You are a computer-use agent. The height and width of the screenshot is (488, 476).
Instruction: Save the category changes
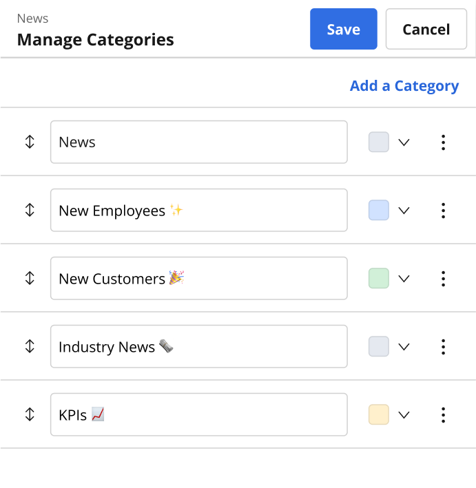(344, 29)
